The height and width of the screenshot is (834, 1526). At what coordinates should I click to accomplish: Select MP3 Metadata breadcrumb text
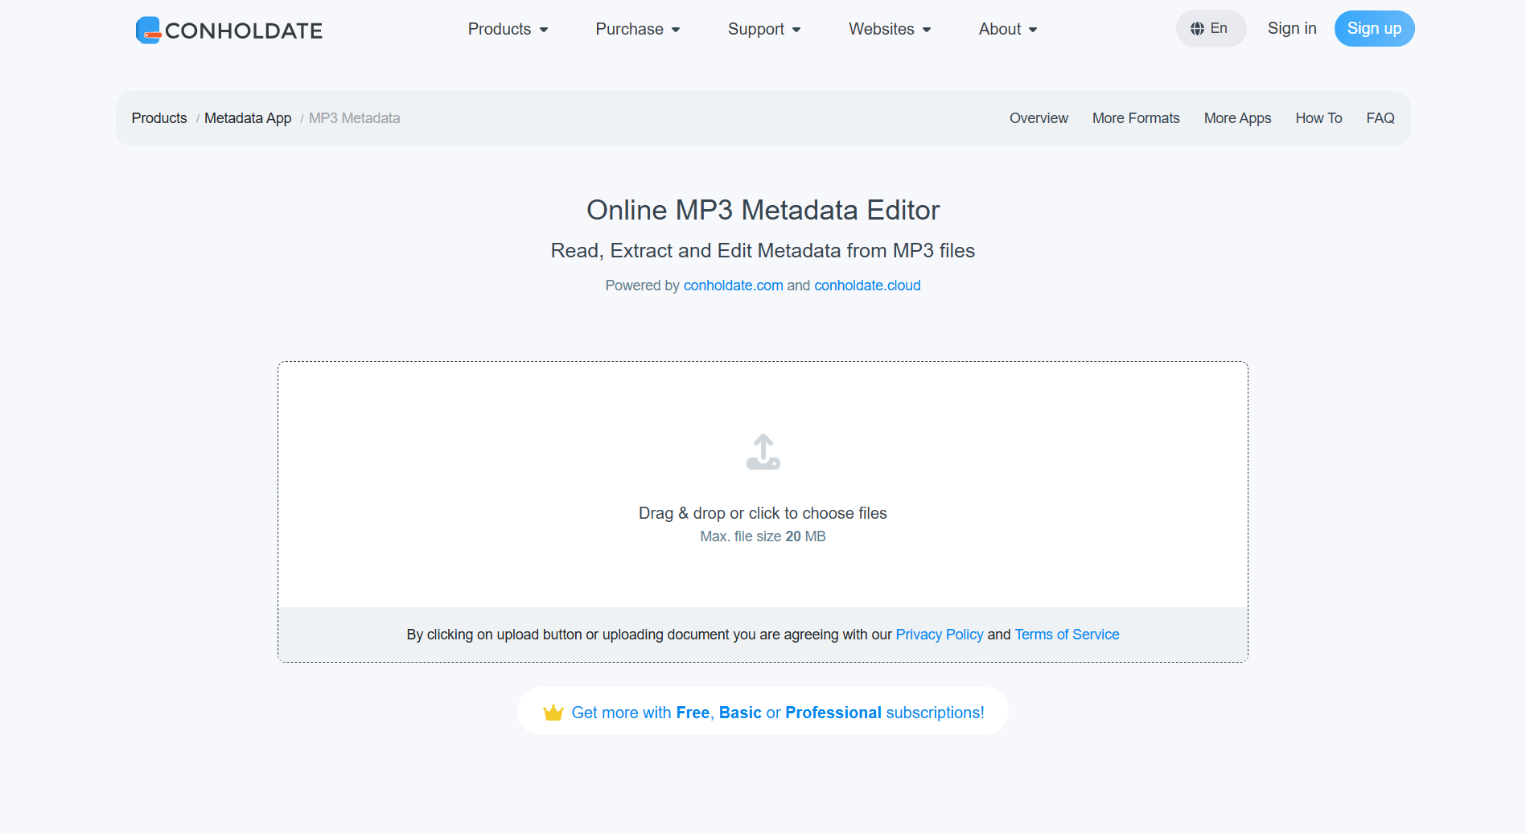click(x=354, y=118)
